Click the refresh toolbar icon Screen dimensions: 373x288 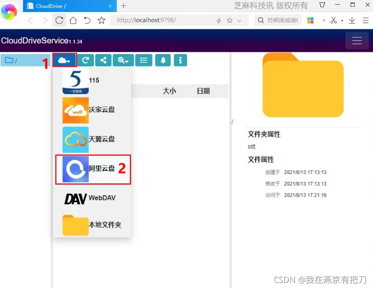[x=86, y=60]
